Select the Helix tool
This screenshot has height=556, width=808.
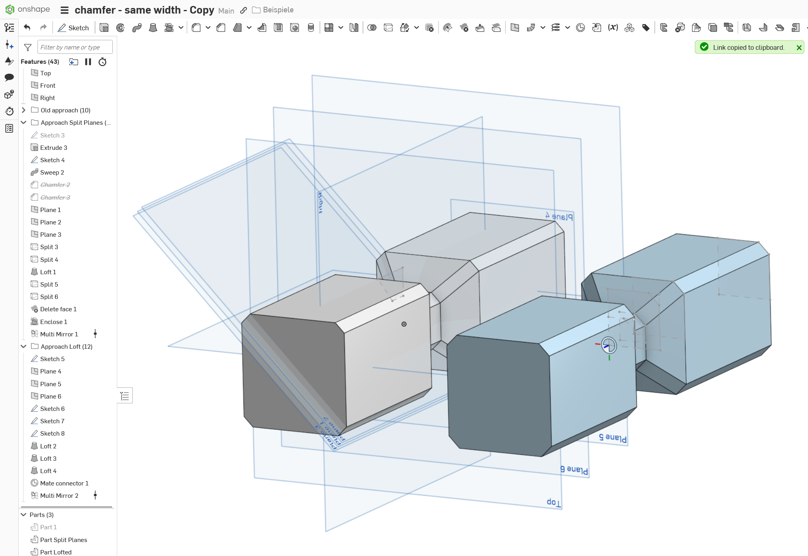pyautogui.click(x=556, y=28)
